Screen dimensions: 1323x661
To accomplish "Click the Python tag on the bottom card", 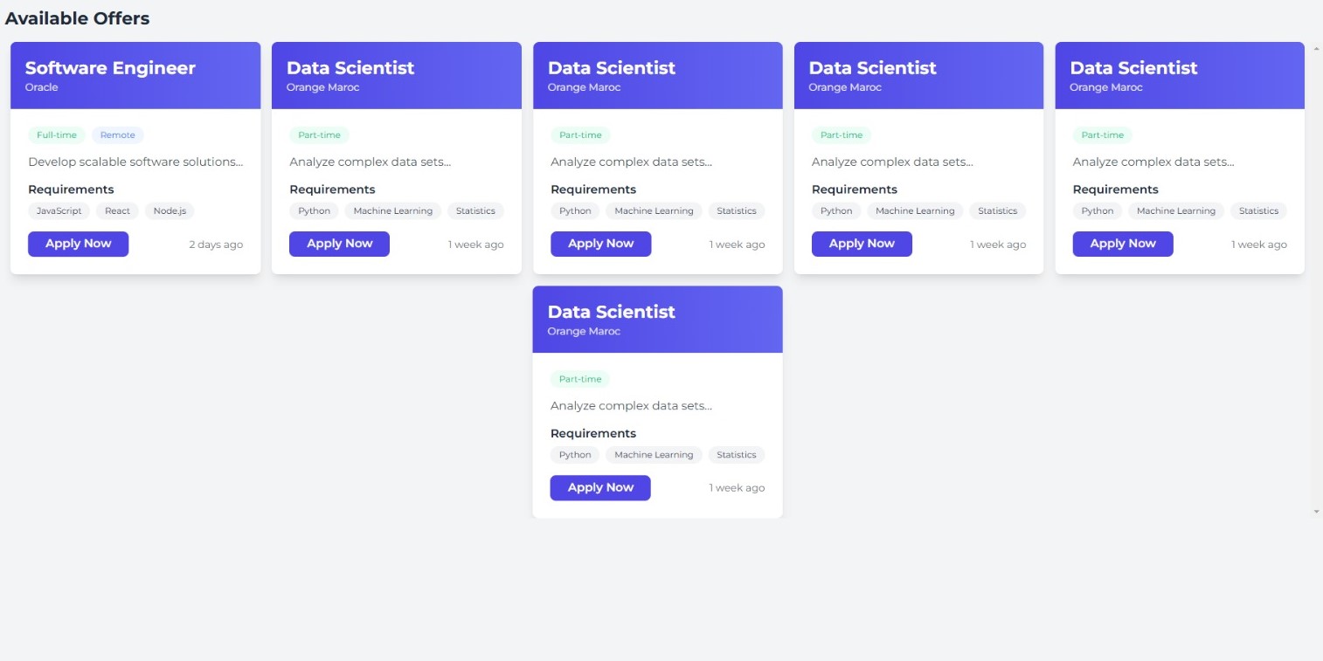I will point(574,454).
